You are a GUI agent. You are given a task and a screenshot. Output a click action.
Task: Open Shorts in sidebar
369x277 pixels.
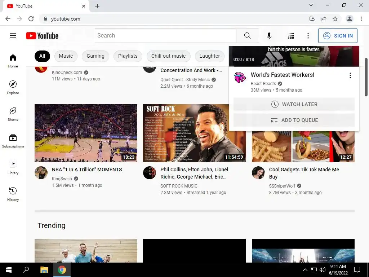coord(13,114)
